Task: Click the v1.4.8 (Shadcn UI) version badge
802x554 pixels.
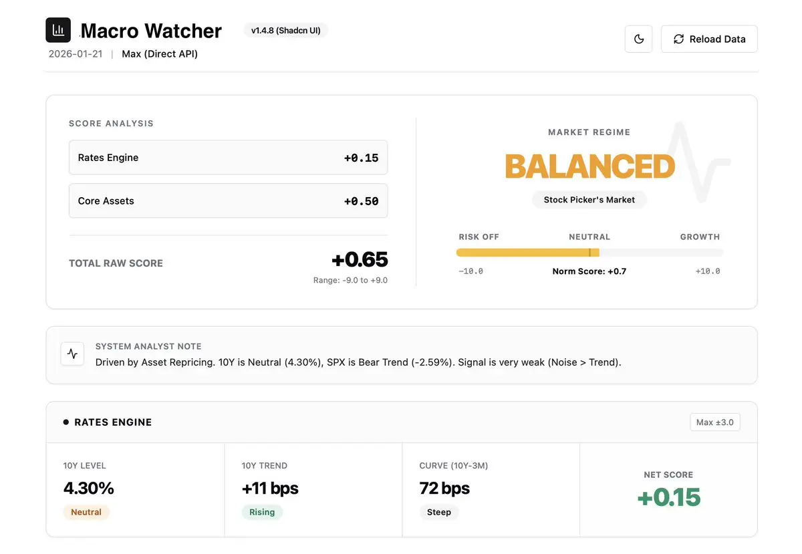Action: [286, 30]
